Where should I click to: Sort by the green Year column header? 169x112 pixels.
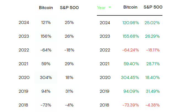(x=101, y=8)
